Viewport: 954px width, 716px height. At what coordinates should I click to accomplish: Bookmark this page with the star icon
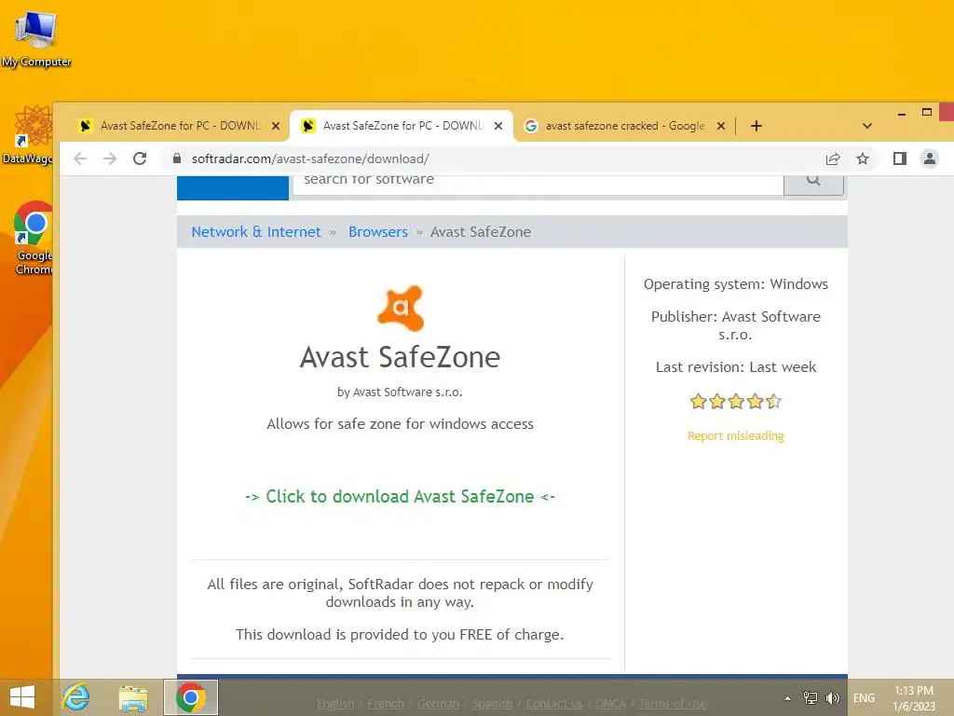[x=863, y=158]
